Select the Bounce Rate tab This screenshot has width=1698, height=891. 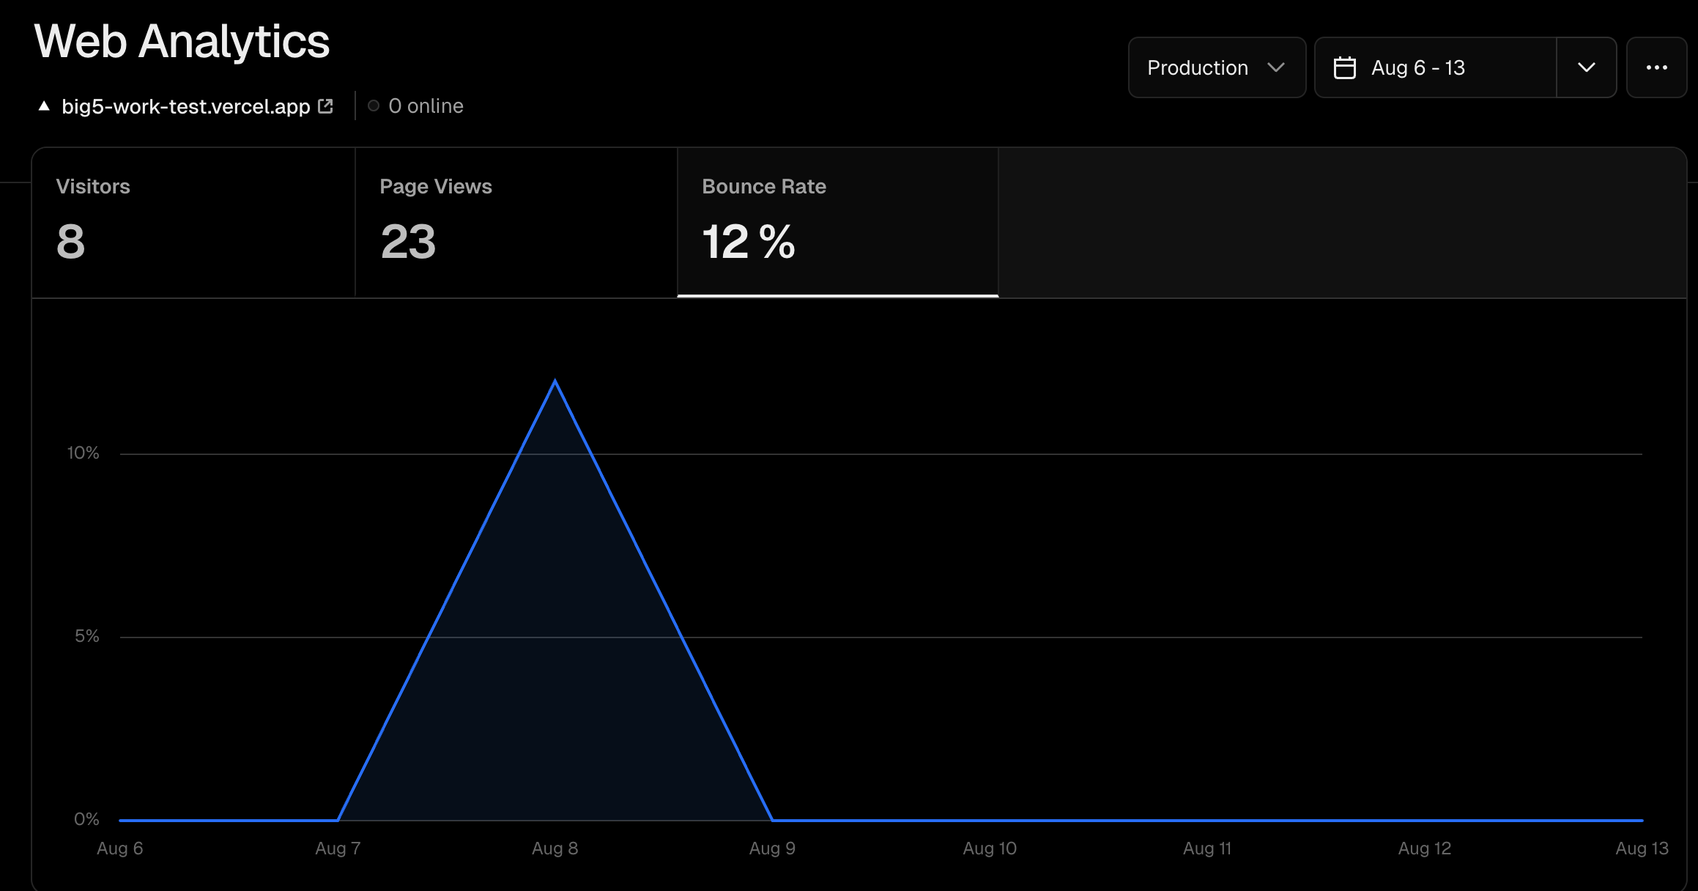[x=837, y=222]
